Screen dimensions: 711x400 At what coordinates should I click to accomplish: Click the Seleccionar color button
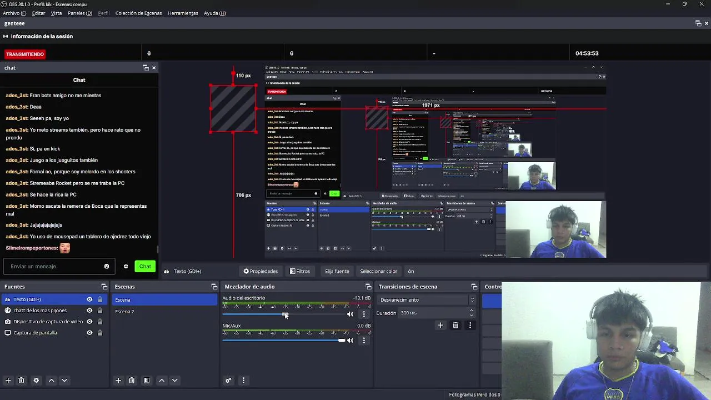coord(379,271)
